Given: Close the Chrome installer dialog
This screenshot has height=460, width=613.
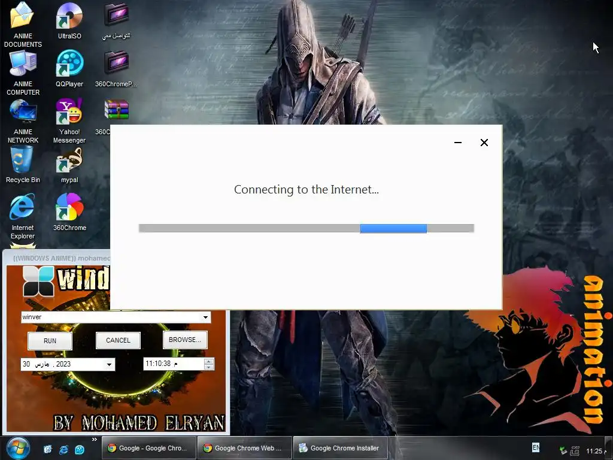Looking at the screenshot, I should [x=484, y=143].
